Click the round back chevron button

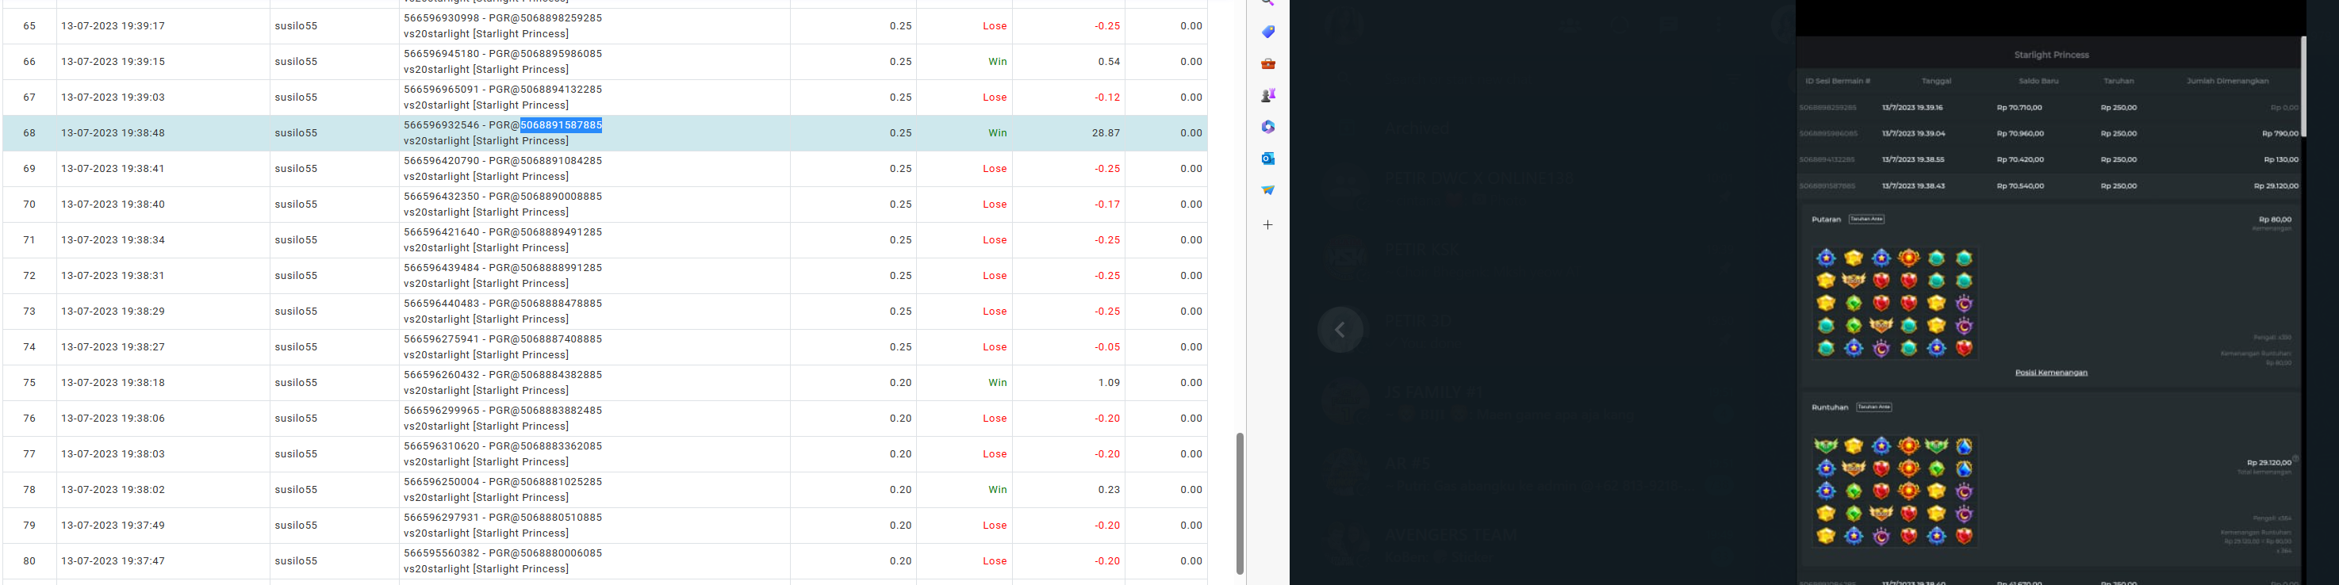pyautogui.click(x=1340, y=330)
